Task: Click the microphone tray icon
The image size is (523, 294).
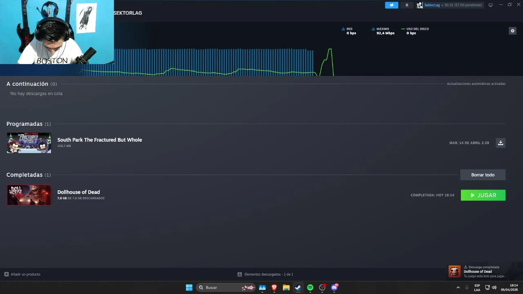Action: point(467,287)
